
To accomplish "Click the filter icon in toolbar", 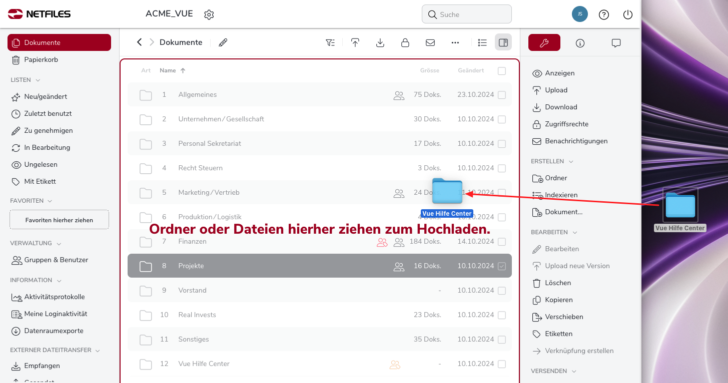I will (330, 42).
